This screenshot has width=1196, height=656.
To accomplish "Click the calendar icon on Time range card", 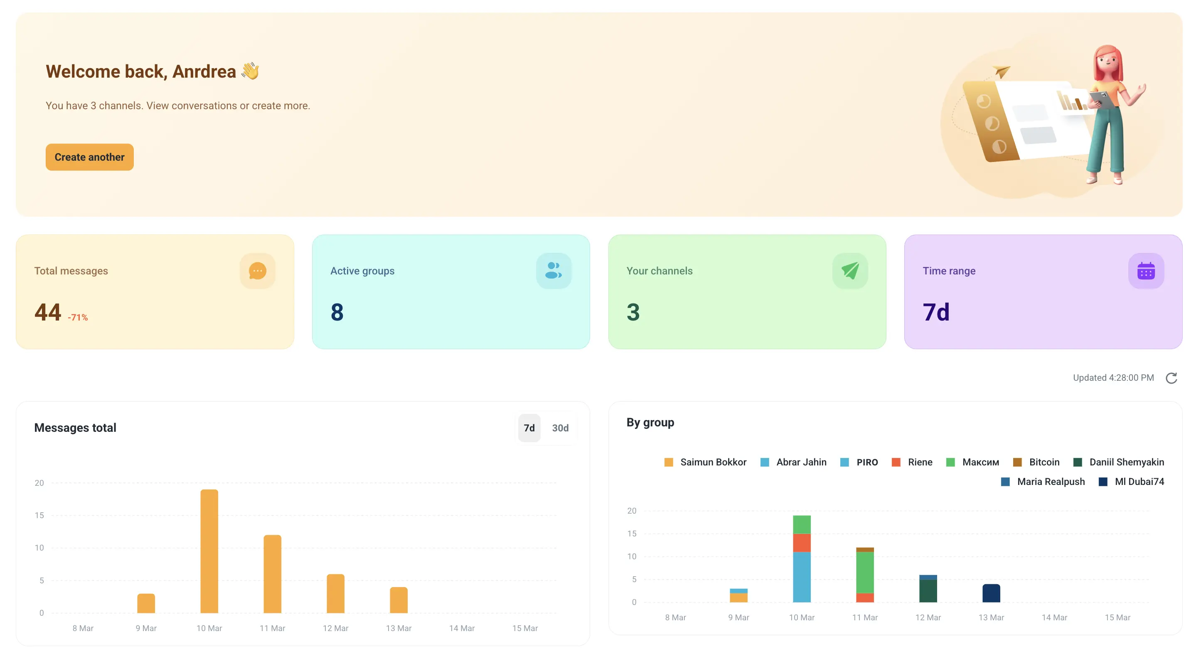I will tap(1146, 271).
